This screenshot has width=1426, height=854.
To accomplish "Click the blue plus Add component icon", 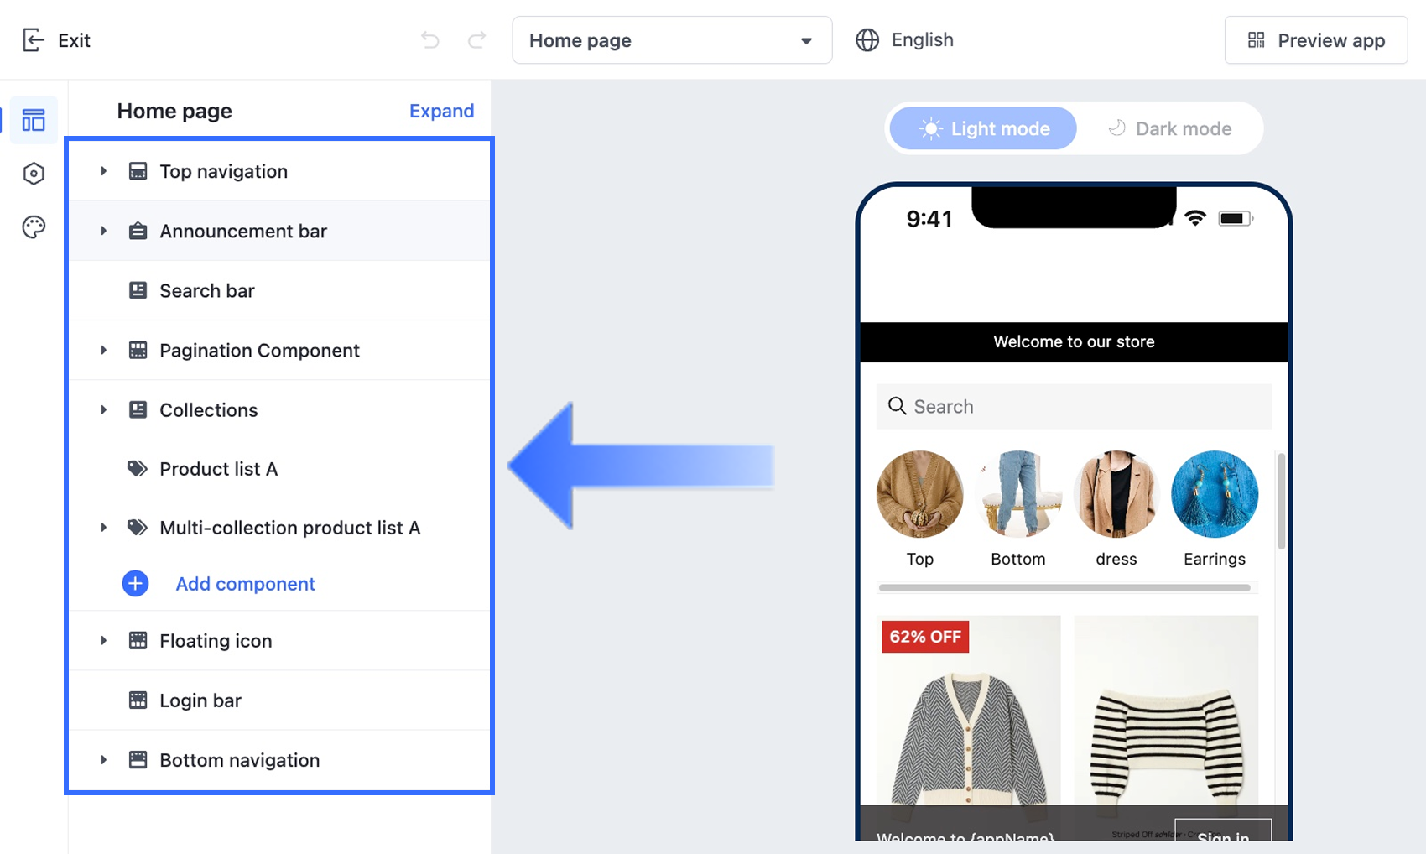I will click(x=135, y=583).
